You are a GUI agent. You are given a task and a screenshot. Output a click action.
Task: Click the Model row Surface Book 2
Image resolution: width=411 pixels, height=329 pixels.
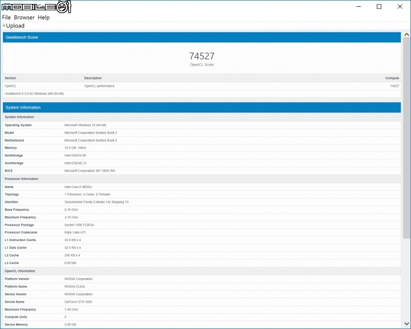tap(91, 133)
